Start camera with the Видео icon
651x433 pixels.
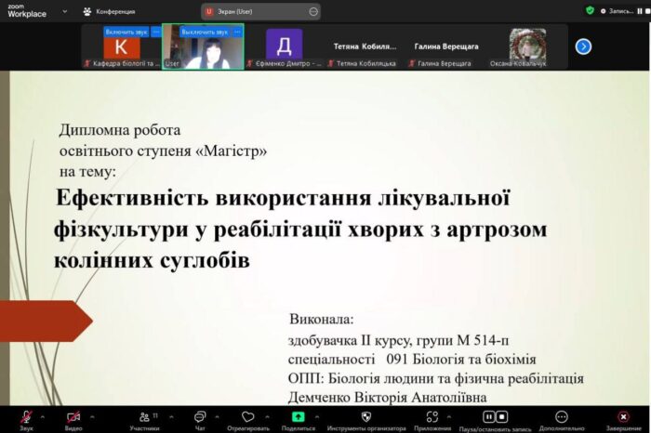click(73, 417)
